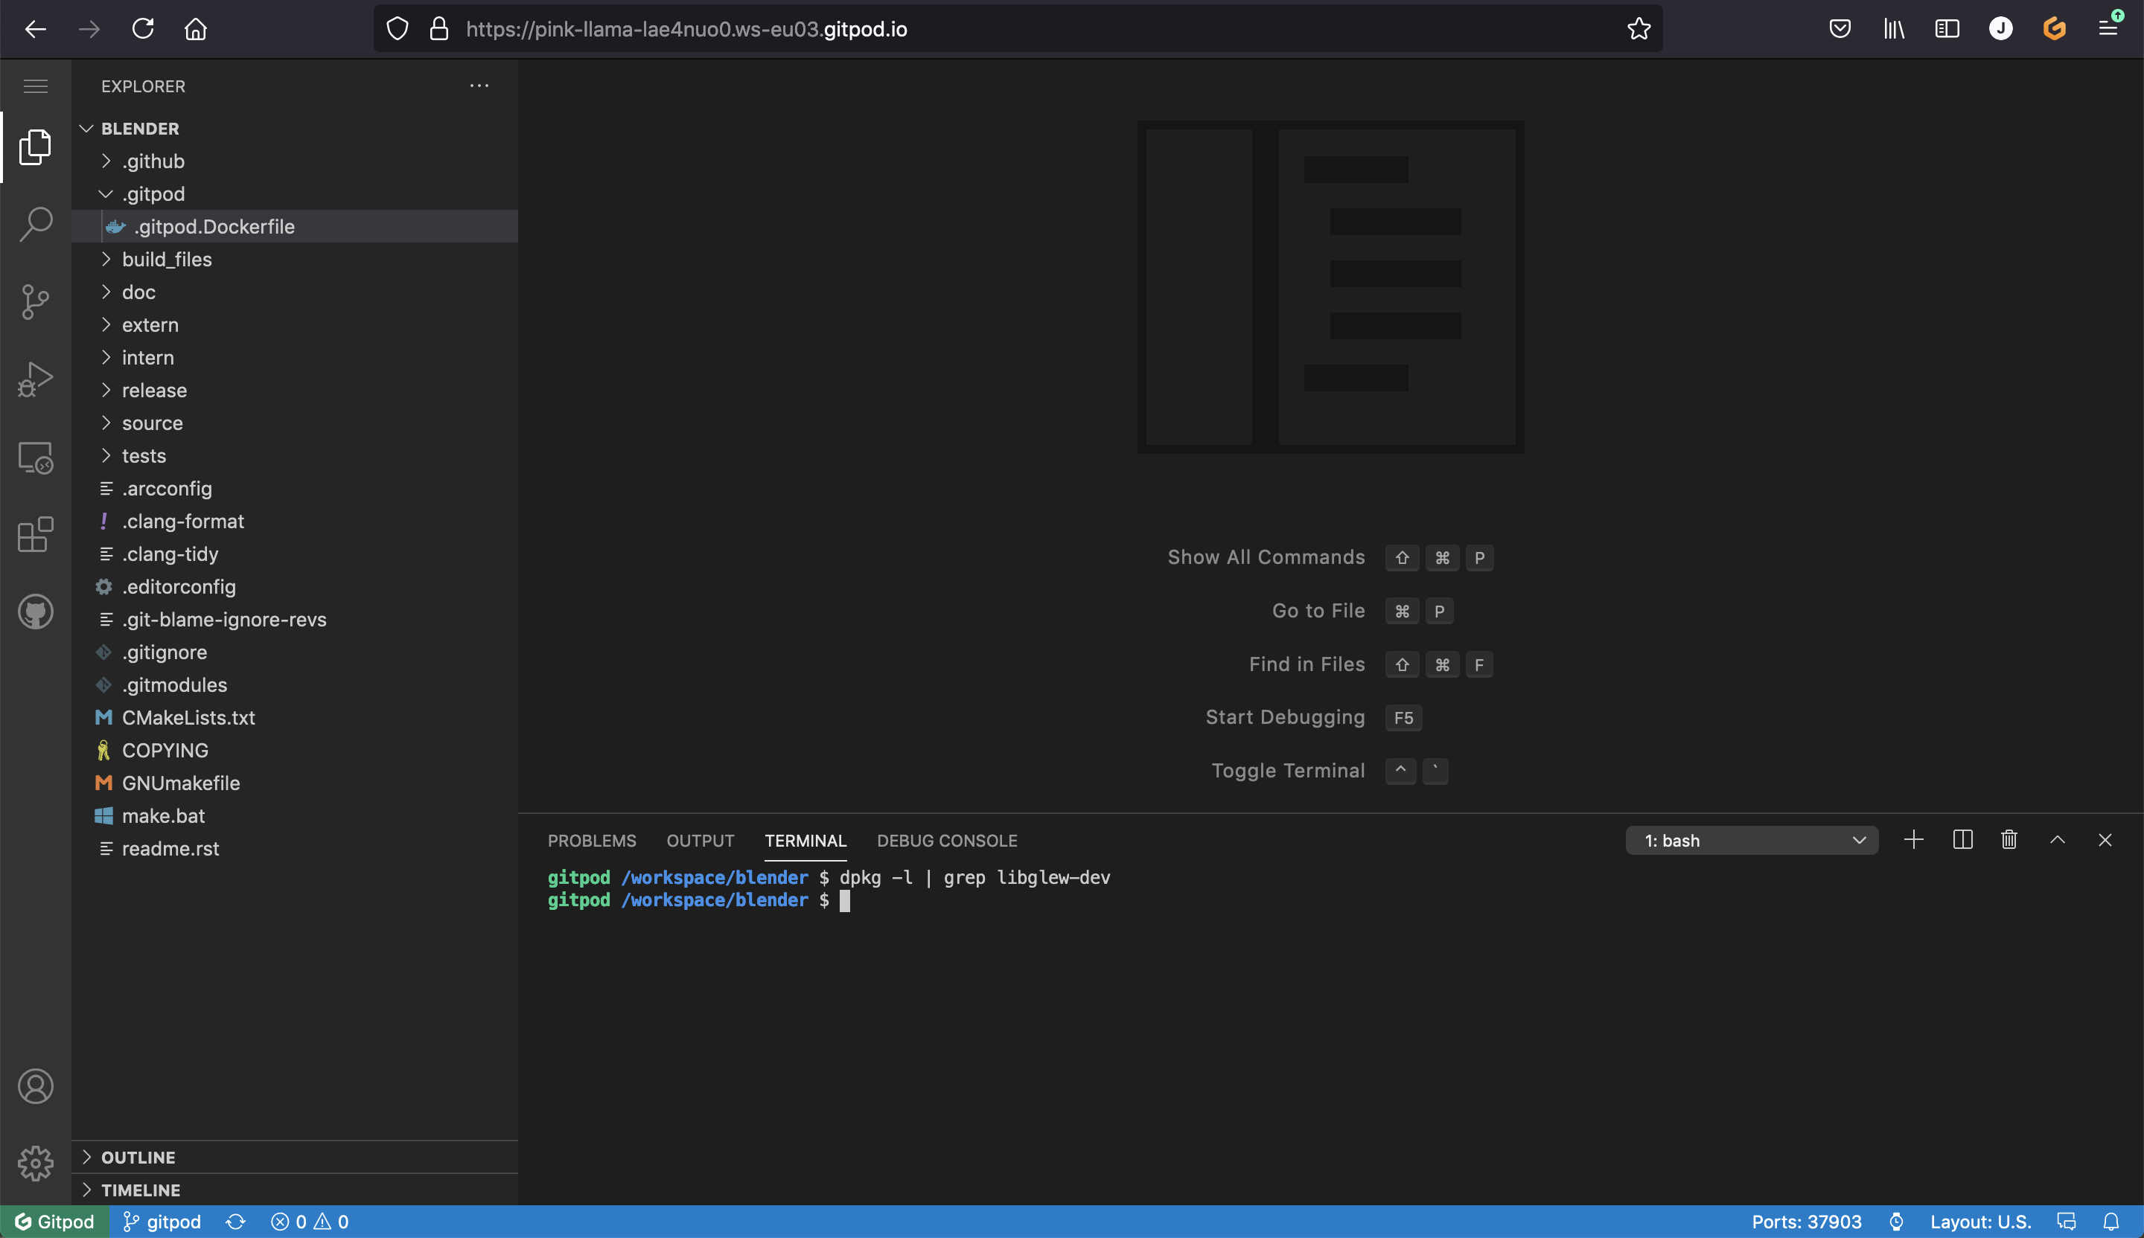
Task: Toggle reader sidebar in browser toolbar
Action: [x=1947, y=28]
